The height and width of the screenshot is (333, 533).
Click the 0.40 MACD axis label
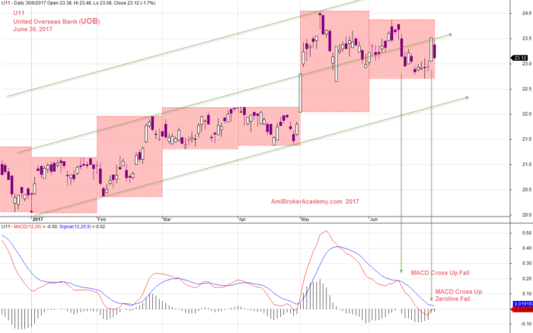coord(527,248)
